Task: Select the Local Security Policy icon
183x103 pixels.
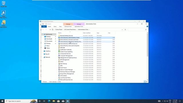Action: click(x=59, y=78)
